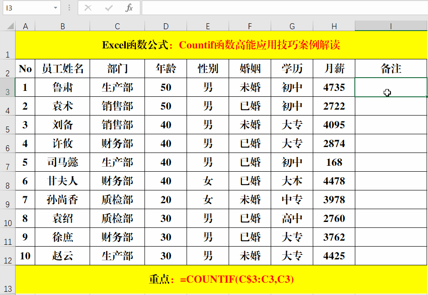
Task: Click the salary cell '2760'
Action: tap(334, 218)
